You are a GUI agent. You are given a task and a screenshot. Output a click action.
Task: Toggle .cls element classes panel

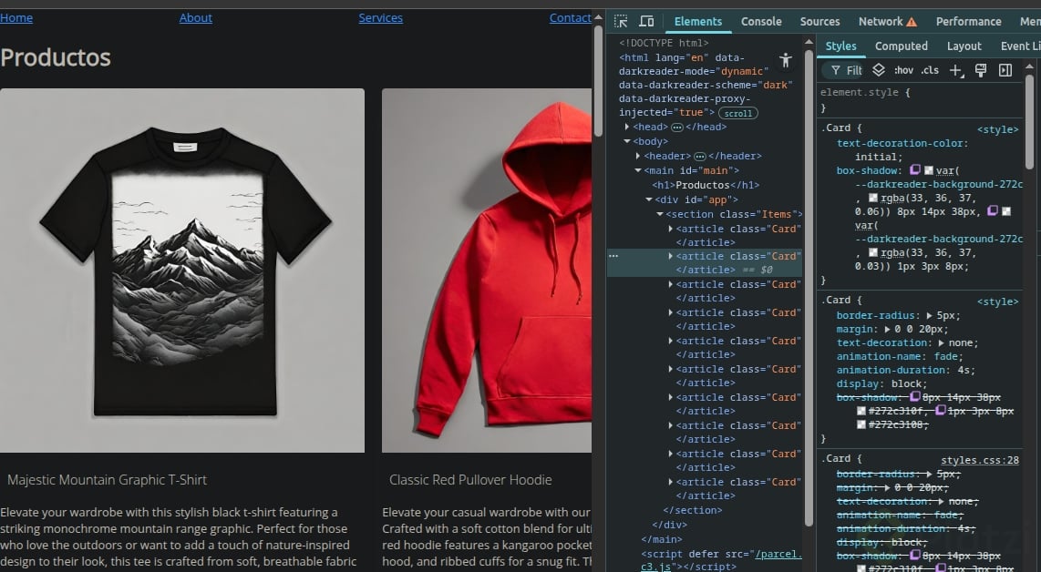[930, 70]
